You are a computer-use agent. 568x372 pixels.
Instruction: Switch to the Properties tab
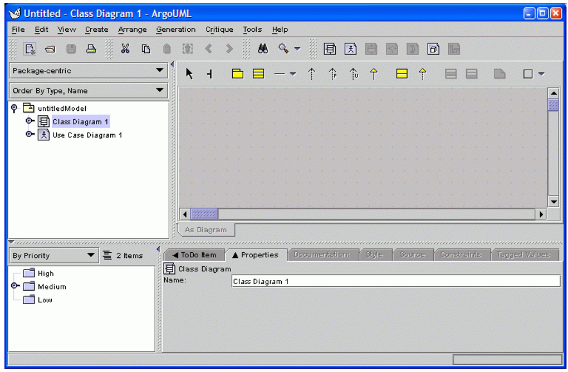256,255
